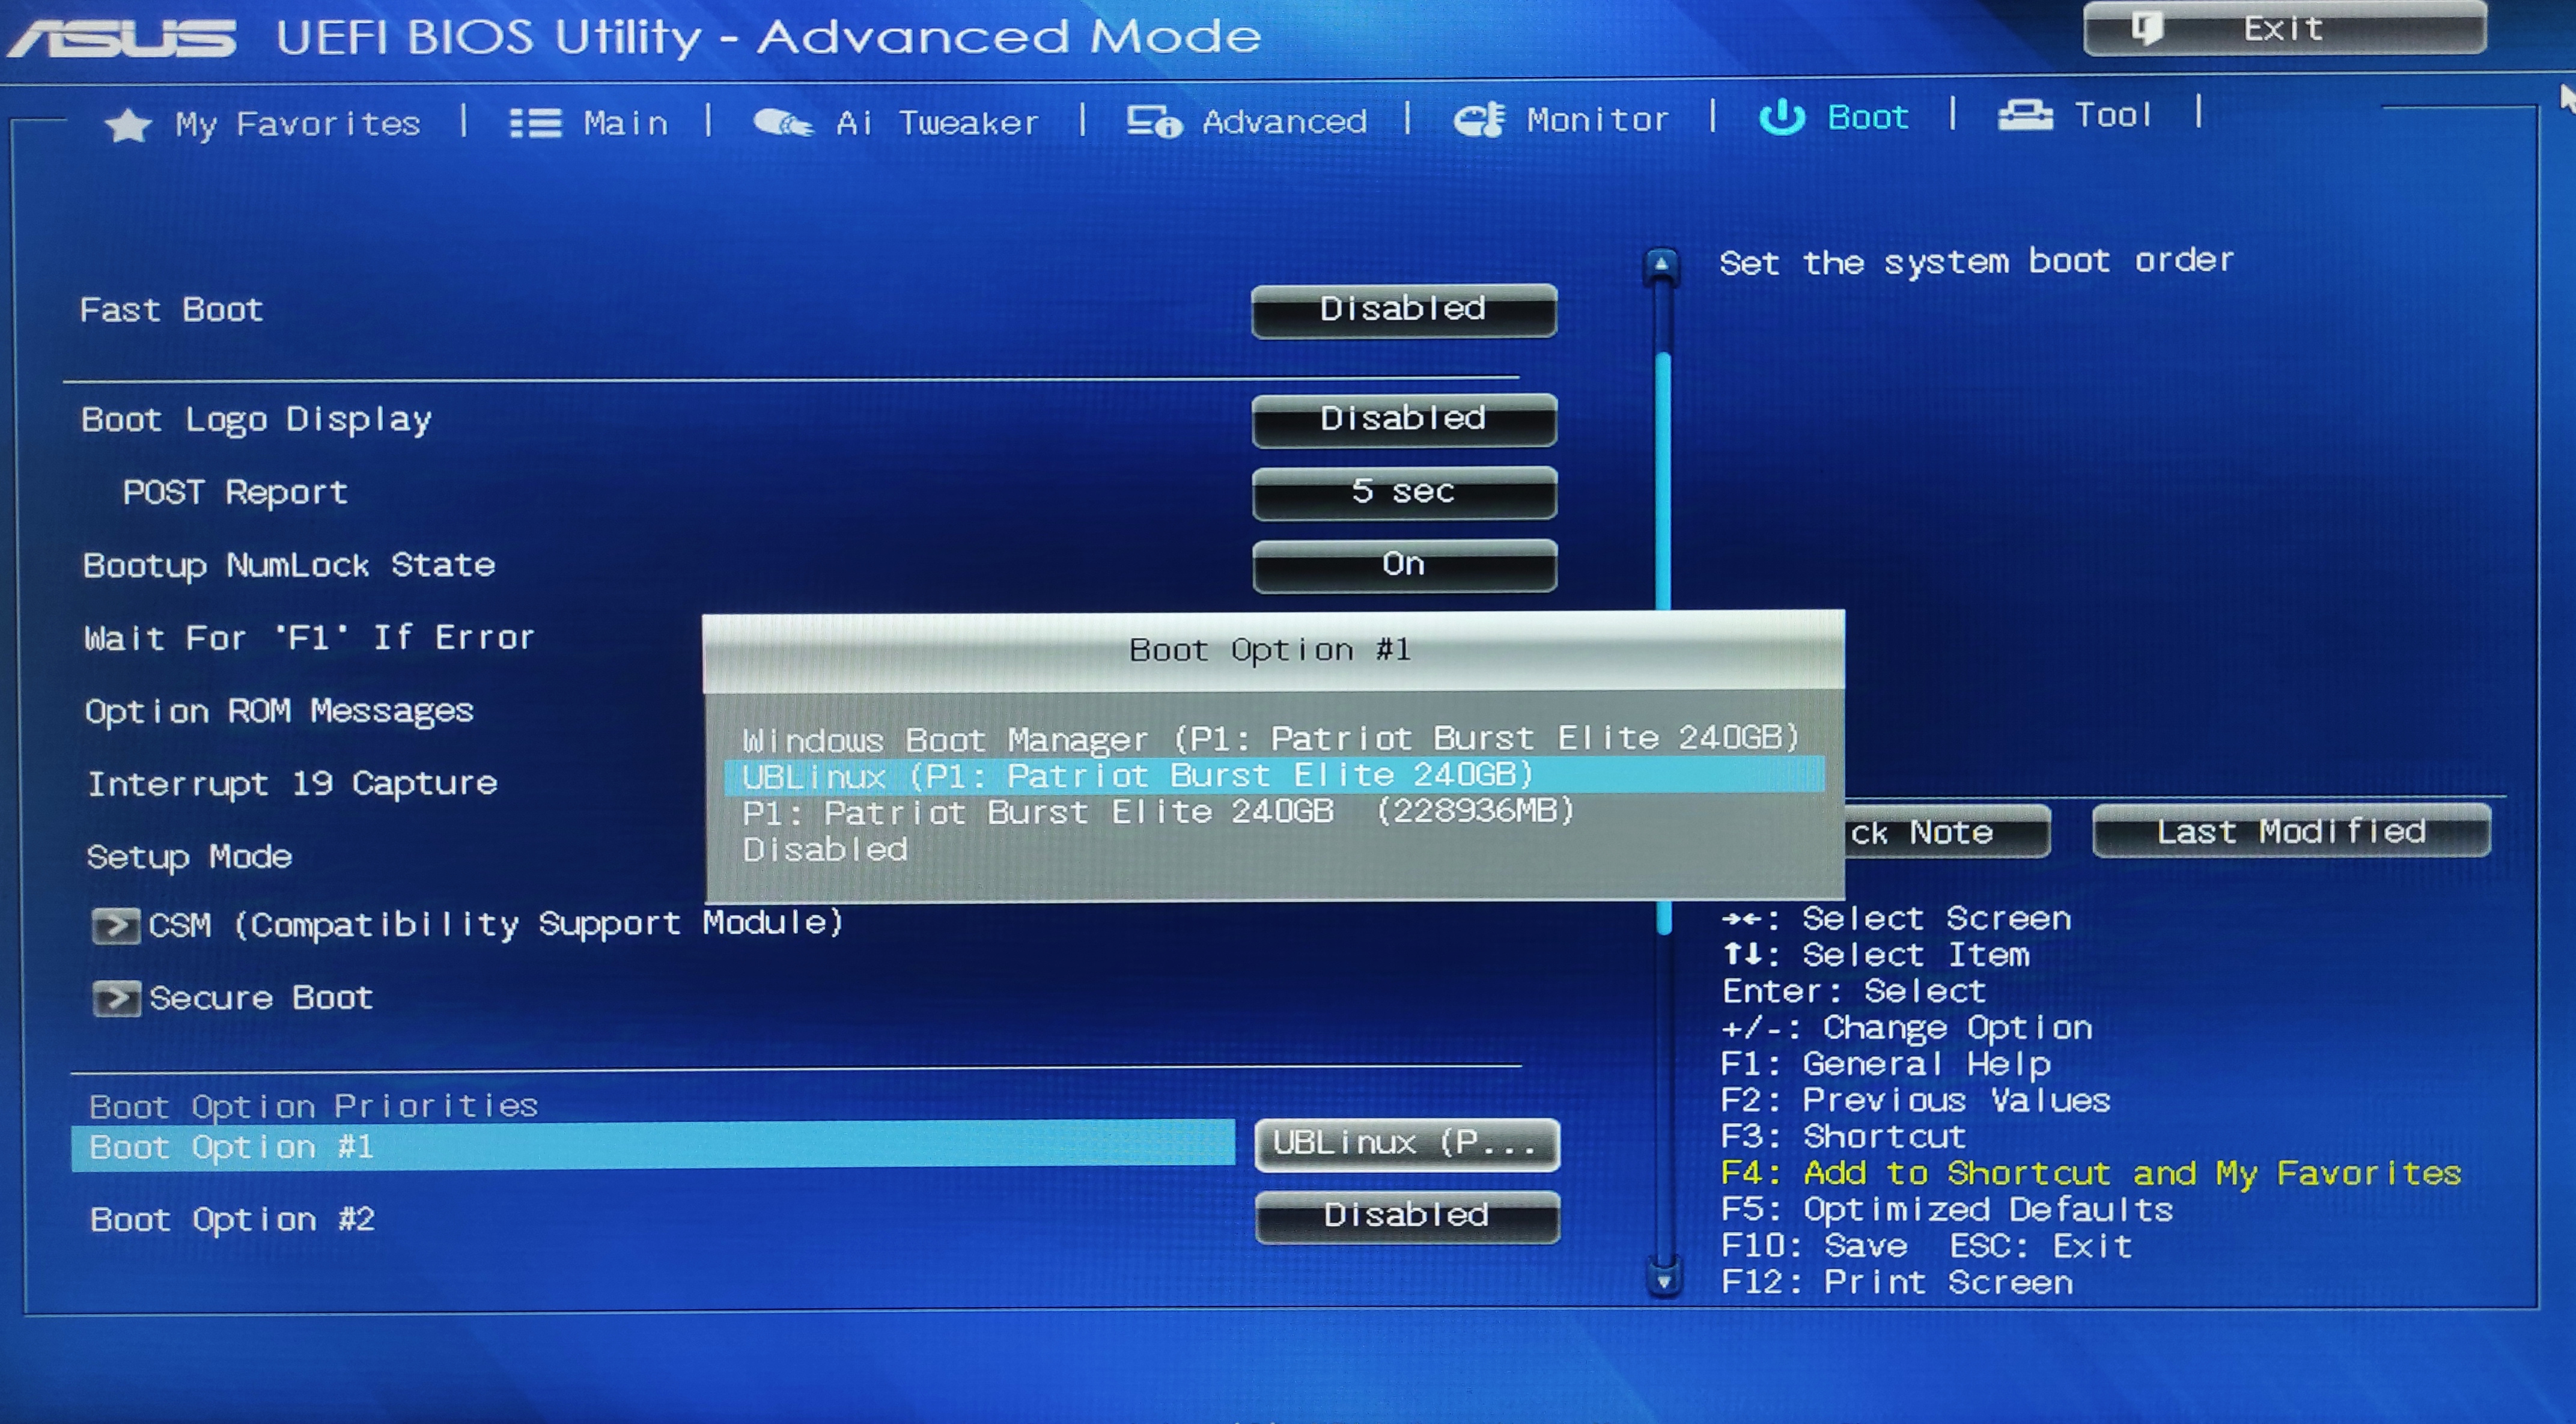The image size is (2576, 1424).
Task: Click the CSM submenu arrow icon
Action: [x=116, y=926]
